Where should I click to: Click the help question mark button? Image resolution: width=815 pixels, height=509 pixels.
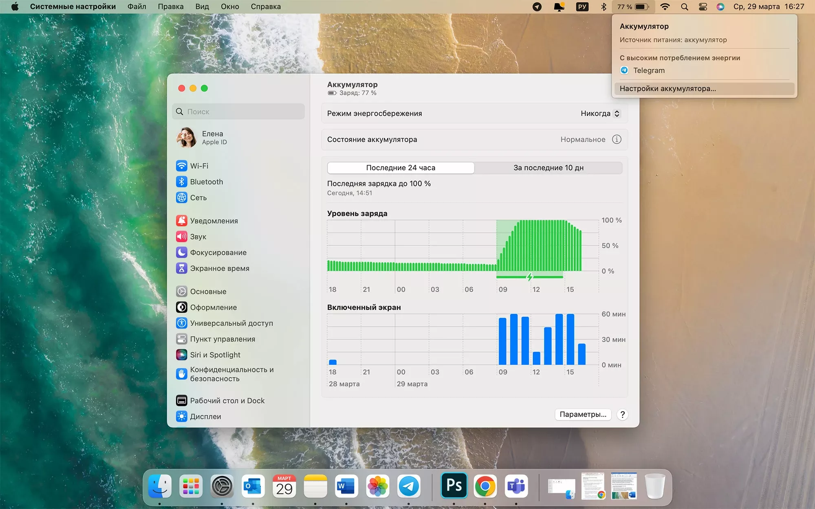(x=622, y=415)
